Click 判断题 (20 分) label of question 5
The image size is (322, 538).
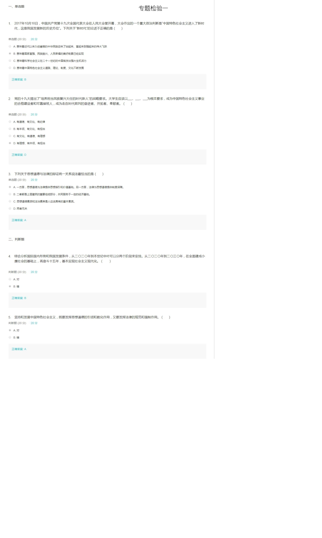[x=17, y=323]
